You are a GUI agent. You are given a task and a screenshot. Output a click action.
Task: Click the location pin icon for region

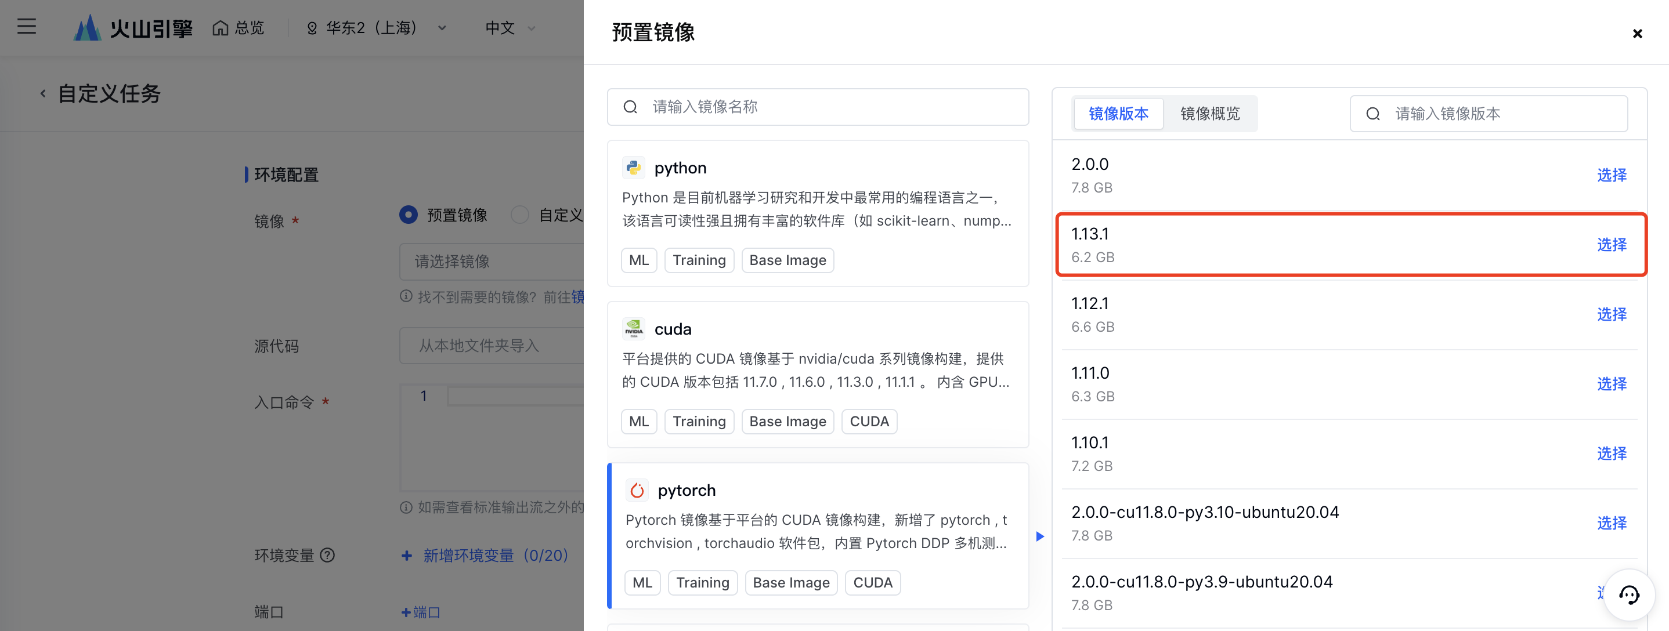pos(312,28)
